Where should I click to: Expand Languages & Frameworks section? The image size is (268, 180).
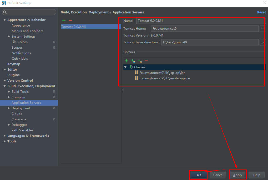(x=5, y=136)
